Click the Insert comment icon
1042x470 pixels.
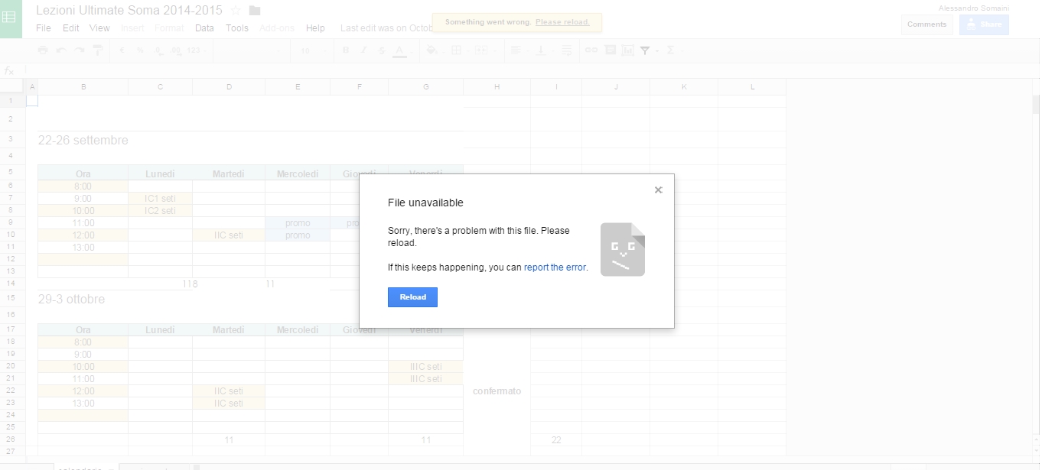coord(610,50)
